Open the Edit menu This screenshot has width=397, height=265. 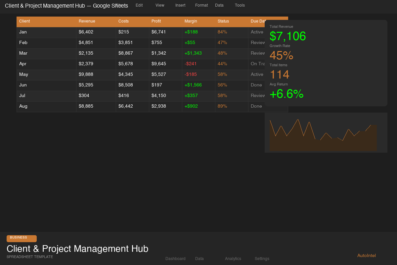point(139,5)
